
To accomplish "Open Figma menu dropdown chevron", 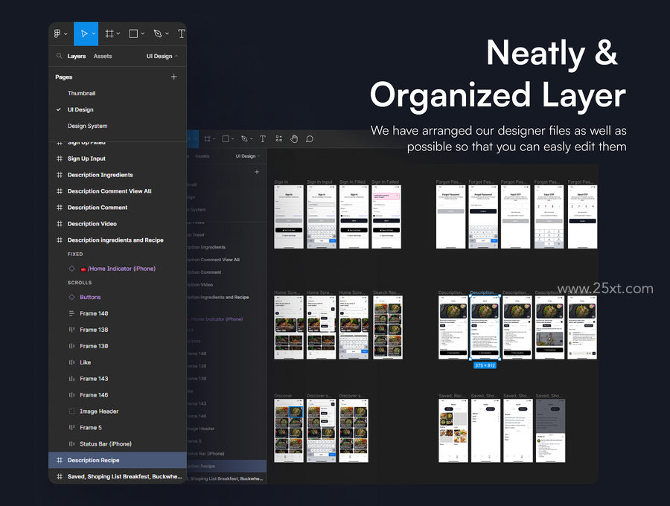I will click(66, 33).
